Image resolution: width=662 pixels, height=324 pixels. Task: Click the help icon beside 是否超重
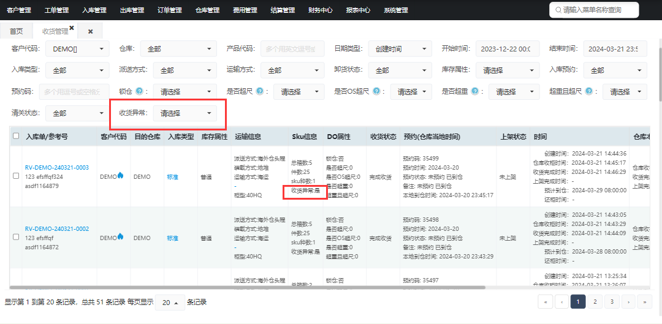[x=474, y=91]
